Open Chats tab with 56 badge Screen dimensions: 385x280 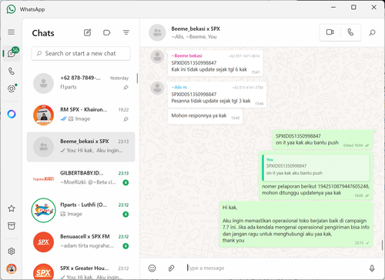(x=12, y=53)
